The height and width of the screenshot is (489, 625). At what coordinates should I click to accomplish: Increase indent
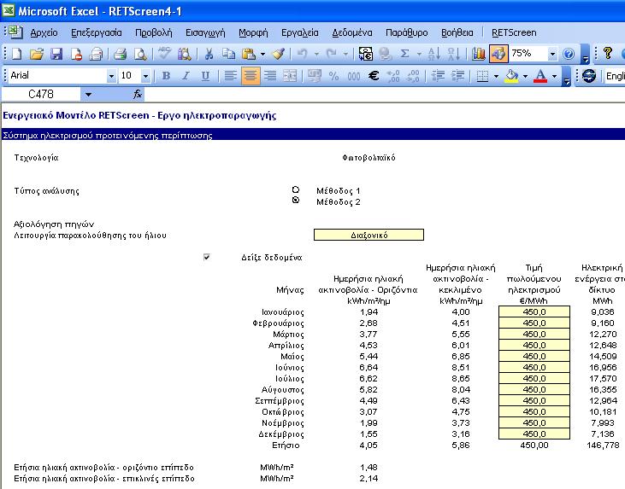pos(458,76)
